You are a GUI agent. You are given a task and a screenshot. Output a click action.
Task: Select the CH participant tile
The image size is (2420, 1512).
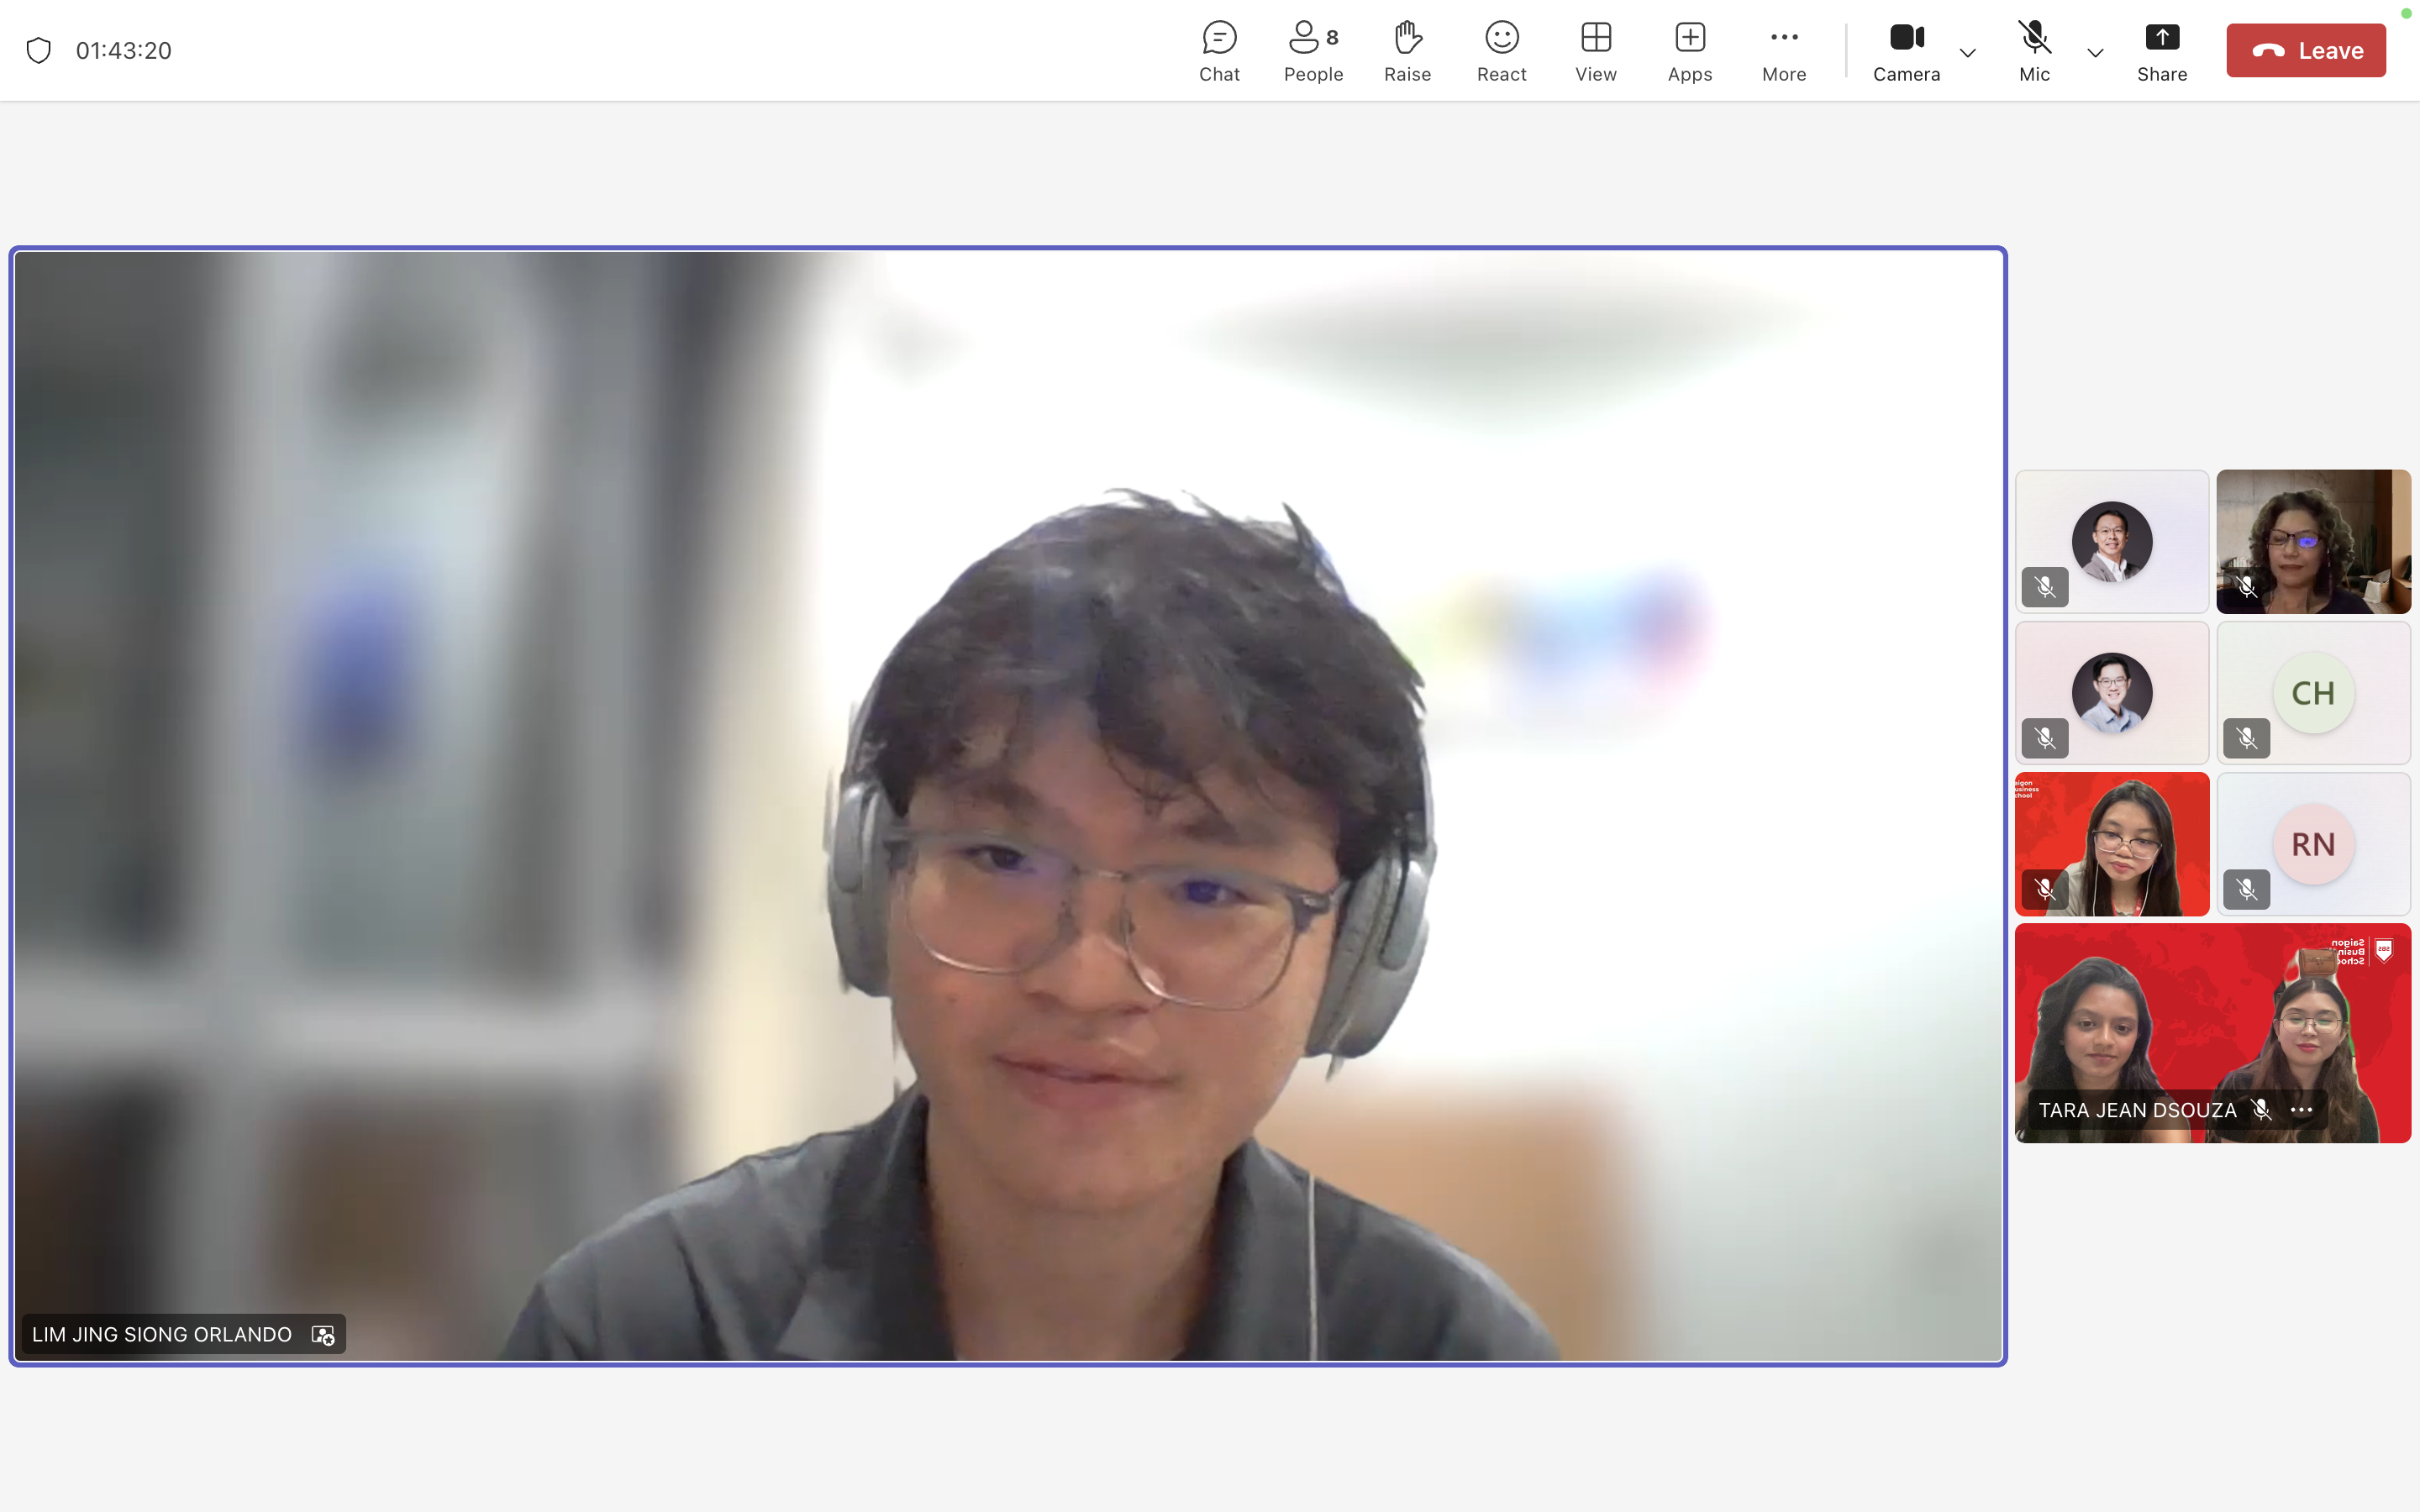(x=2312, y=693)
